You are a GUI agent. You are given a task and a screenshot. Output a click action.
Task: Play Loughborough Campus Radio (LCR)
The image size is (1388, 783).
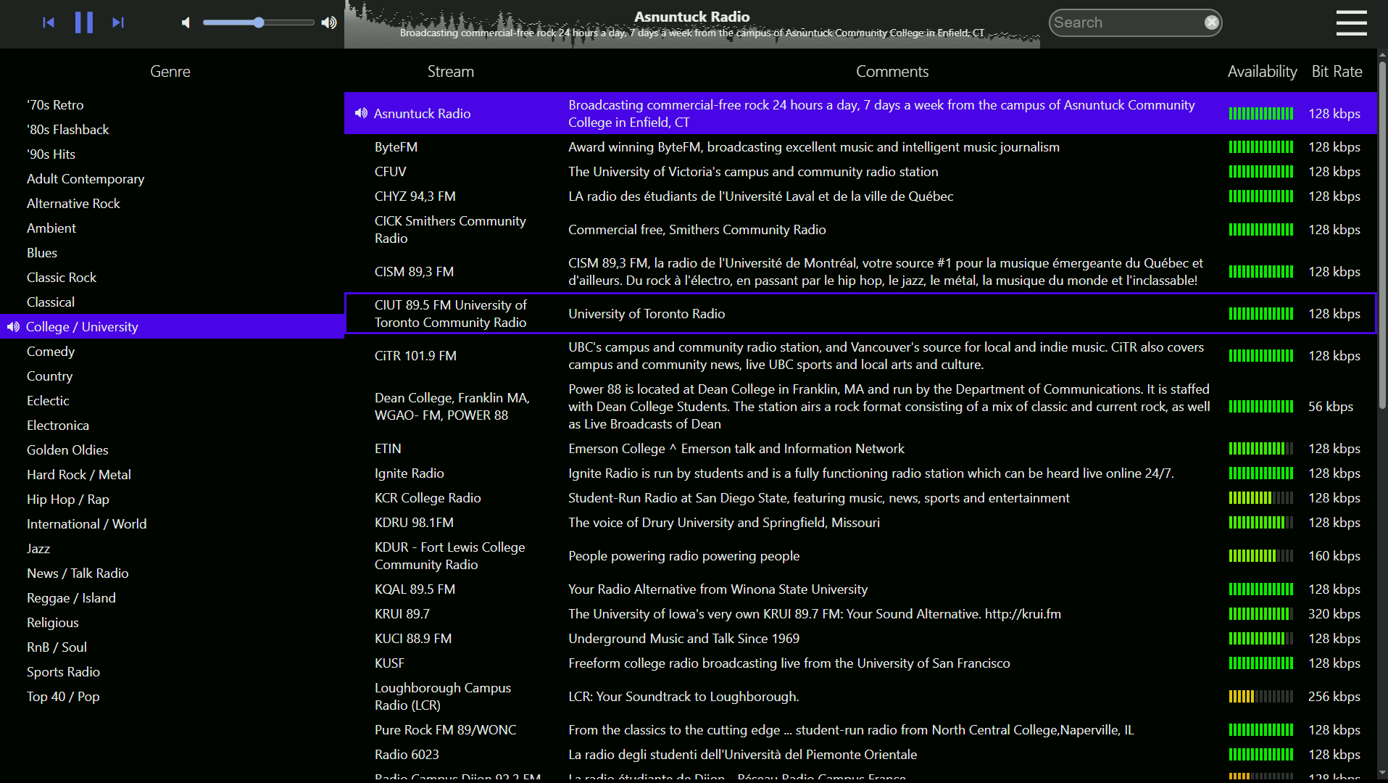[860, 696]
